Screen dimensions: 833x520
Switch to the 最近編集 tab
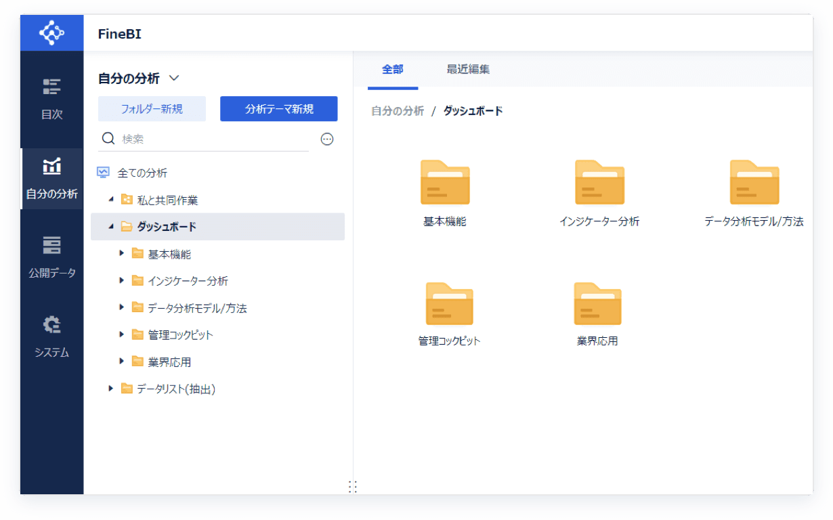[x=468, y=69]
